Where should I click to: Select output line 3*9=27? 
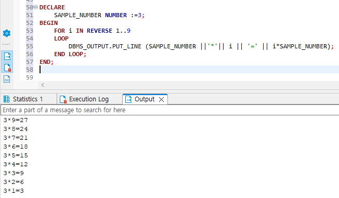pyautogui.click(x=16, y=120)
